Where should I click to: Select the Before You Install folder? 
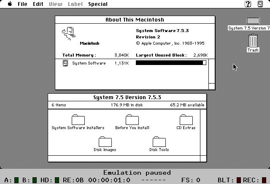132,119
